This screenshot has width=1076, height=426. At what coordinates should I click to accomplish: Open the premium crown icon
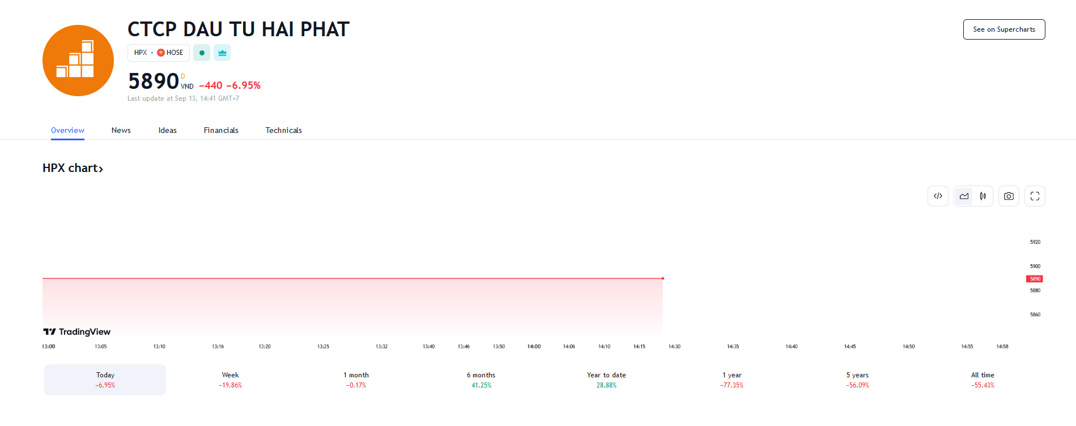click(x=222, y=53)
